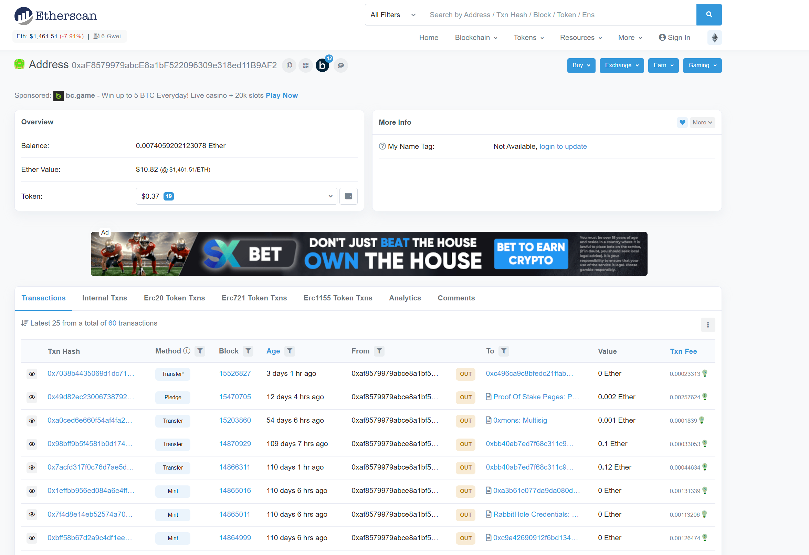The height and width of the screenshot is (555, 809).
Task: Open the QR code icon beside the address
Action: 306,65
